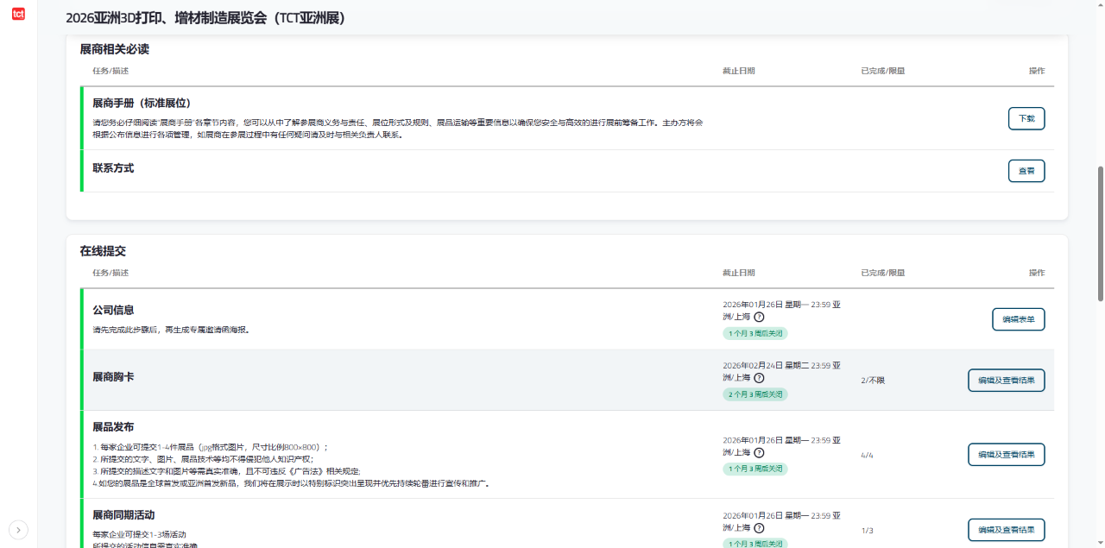Click the tct logo icon
Screen dimensions: 1105x548
pos(18,14)
